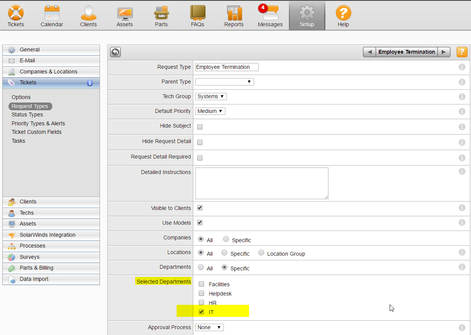
Task: Select Location Group radio button
Action: click(261, 253)
